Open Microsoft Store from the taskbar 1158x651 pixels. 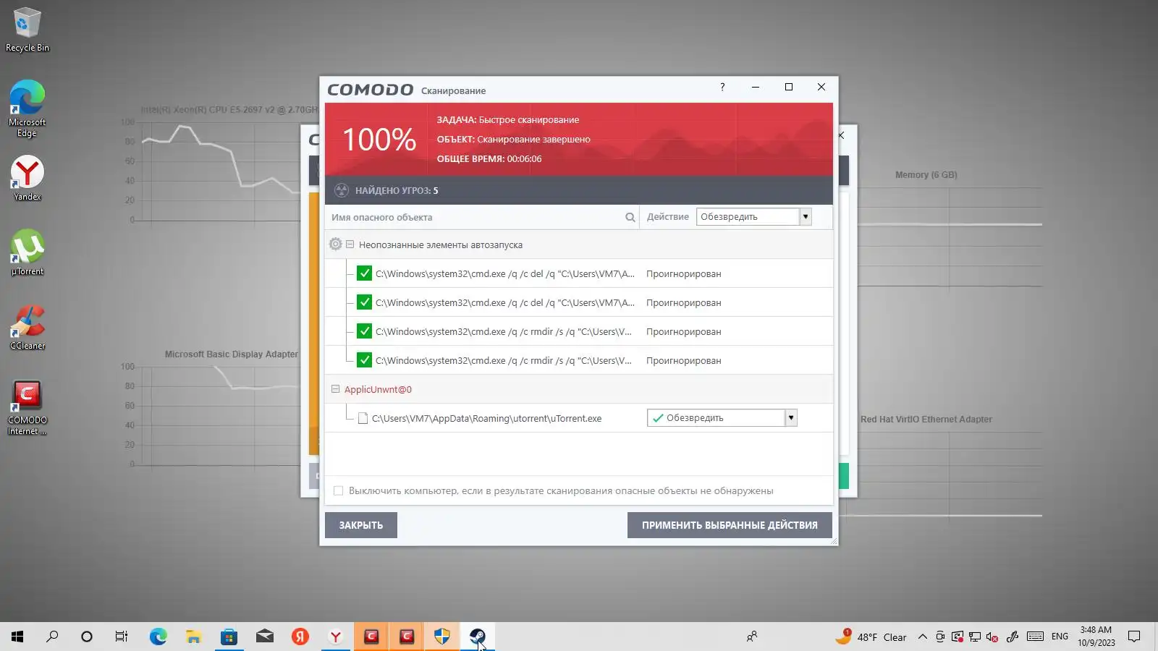coord(229,637)
